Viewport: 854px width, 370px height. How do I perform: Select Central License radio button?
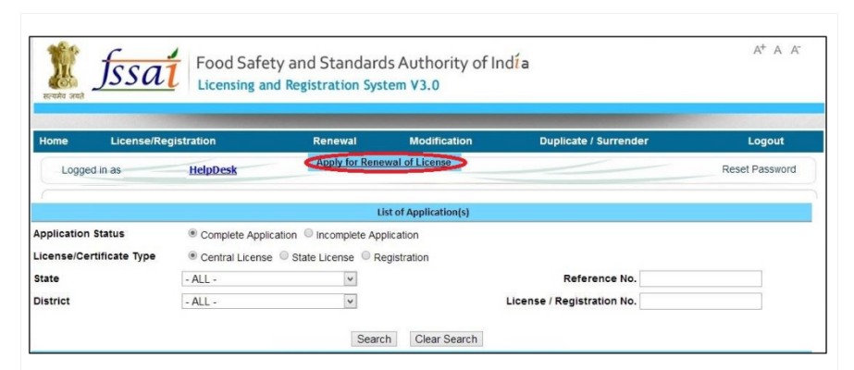[192, 256]
